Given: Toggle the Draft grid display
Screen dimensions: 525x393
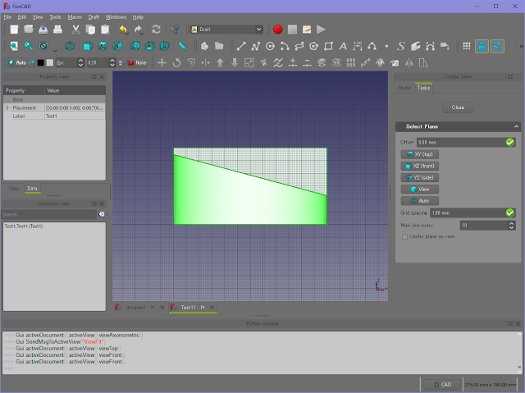Looking at the screenshot, I should tap(466, 46).
